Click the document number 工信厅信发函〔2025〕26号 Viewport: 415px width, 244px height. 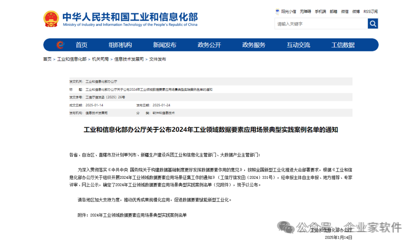pyautogui.click(x=105, y=97)
